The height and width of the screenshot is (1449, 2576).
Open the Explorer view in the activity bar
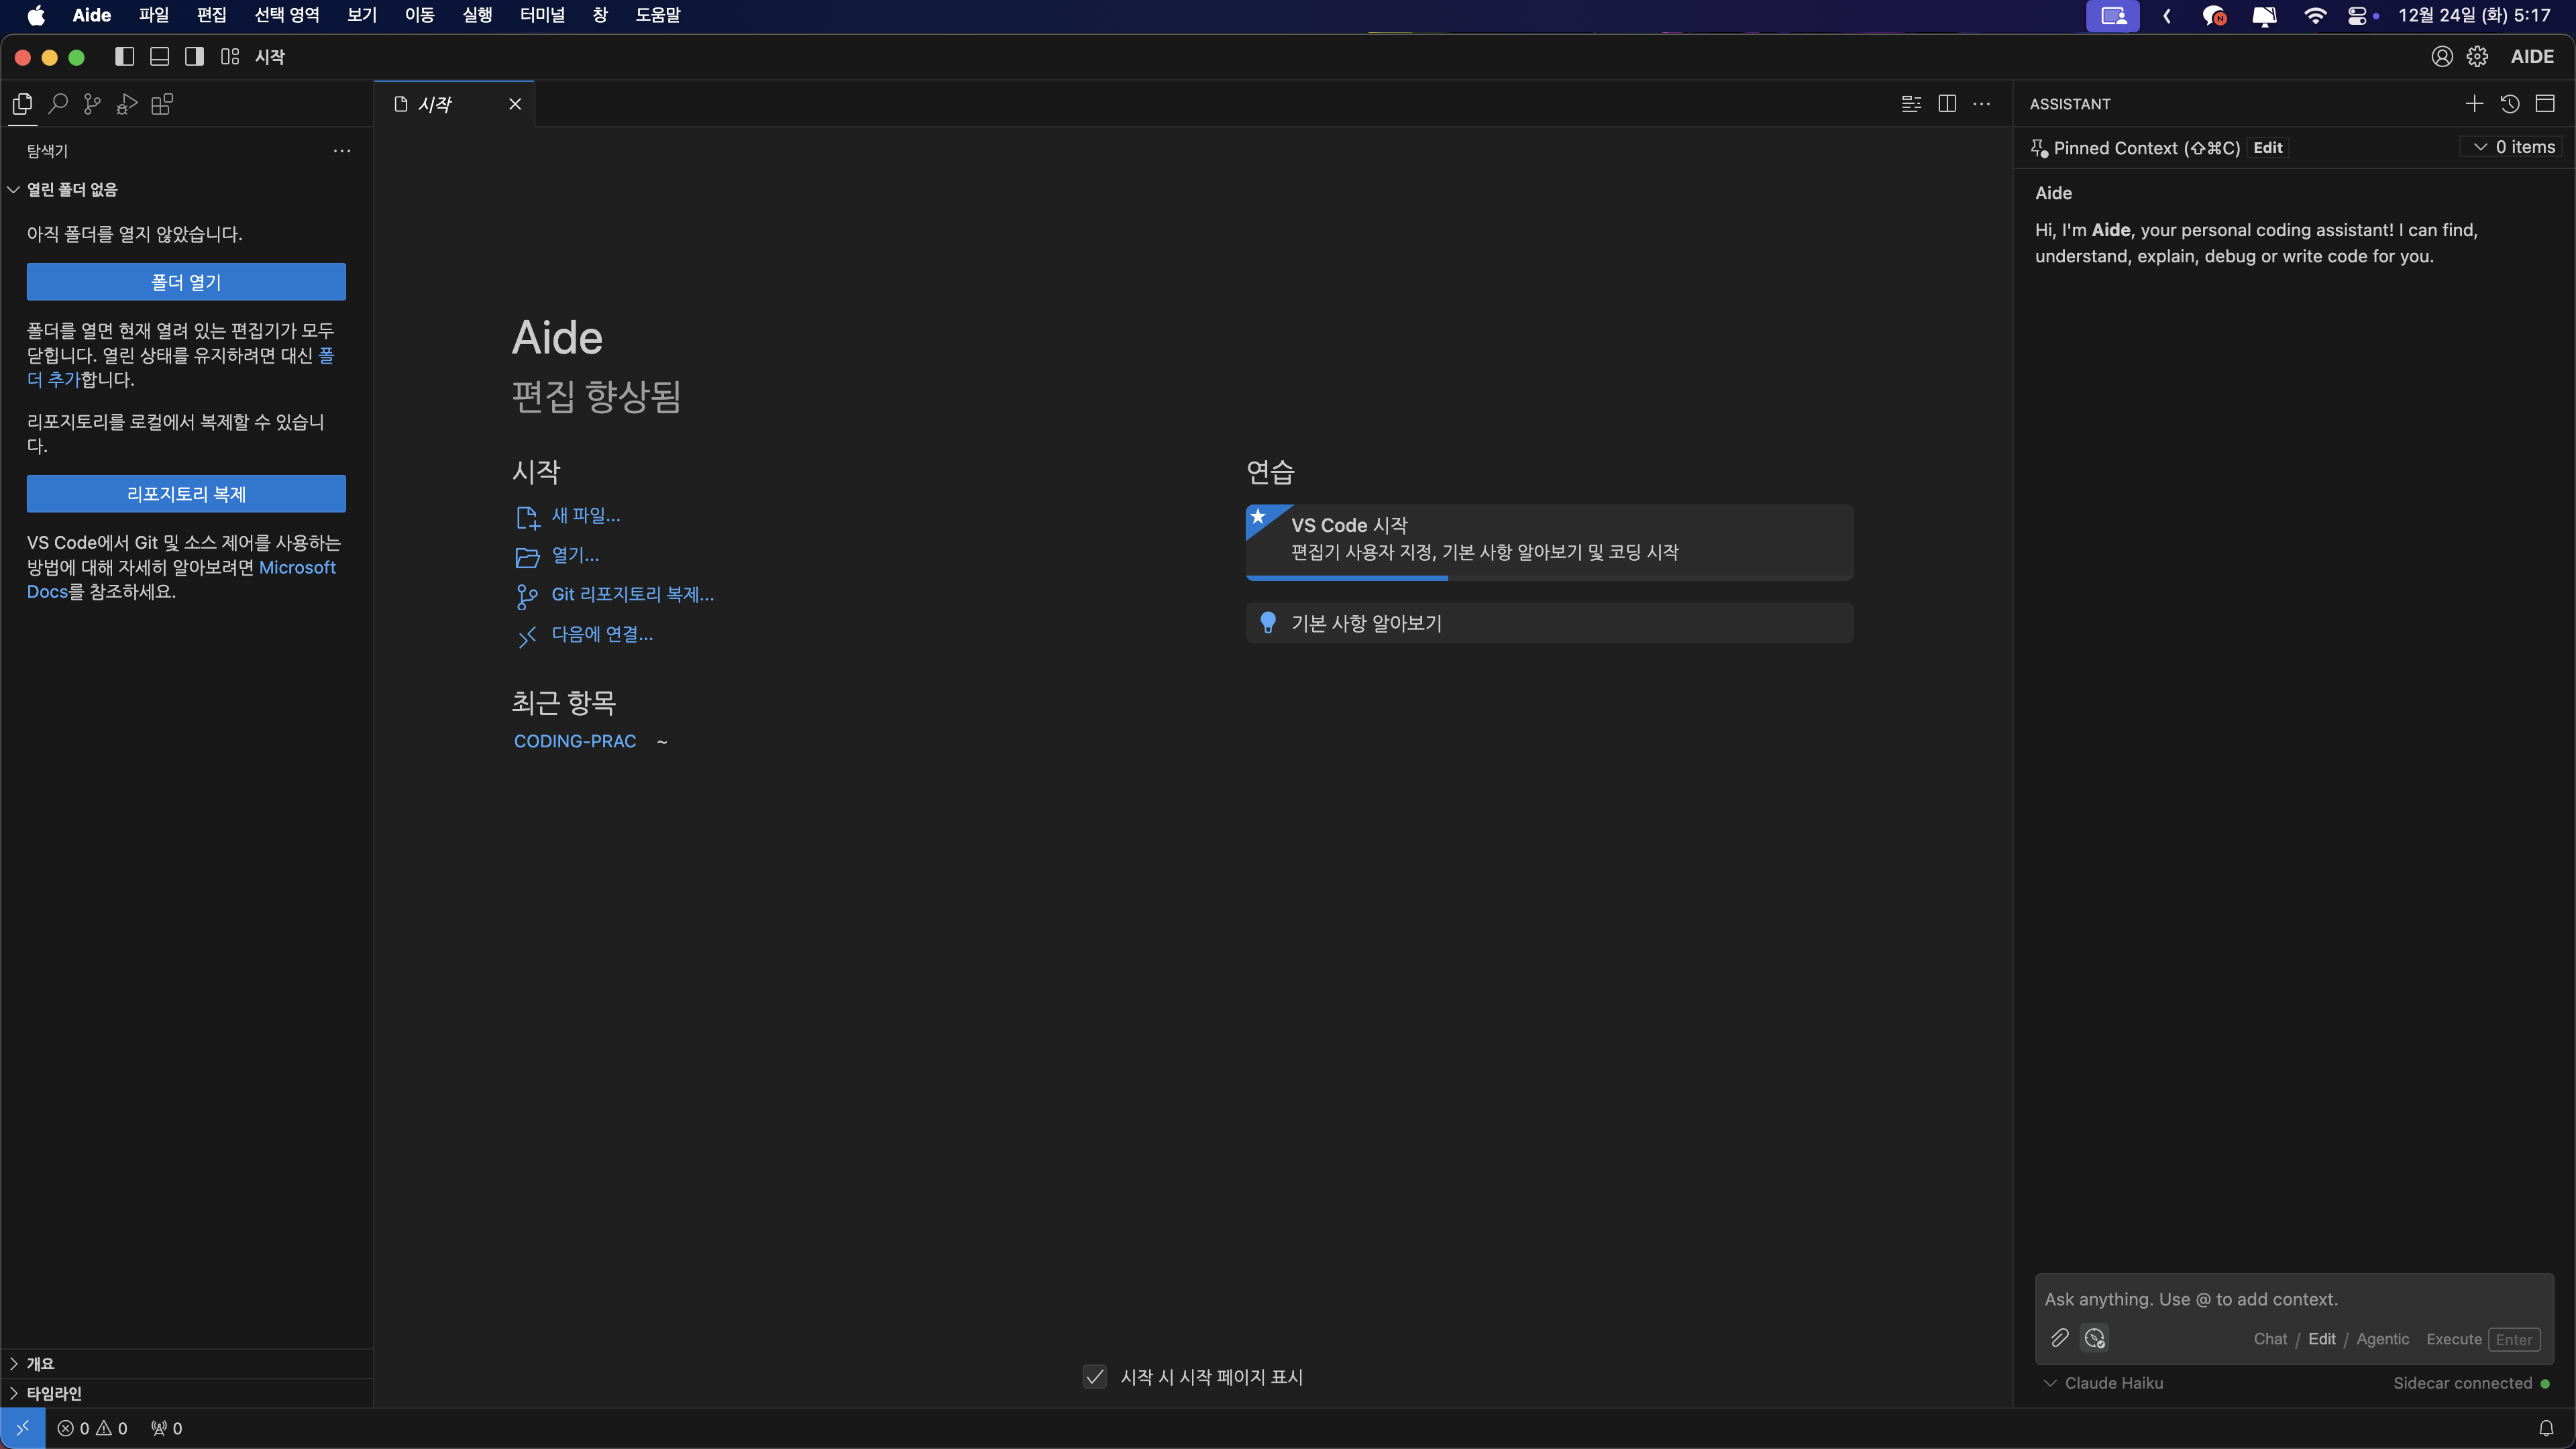[22, 104]
